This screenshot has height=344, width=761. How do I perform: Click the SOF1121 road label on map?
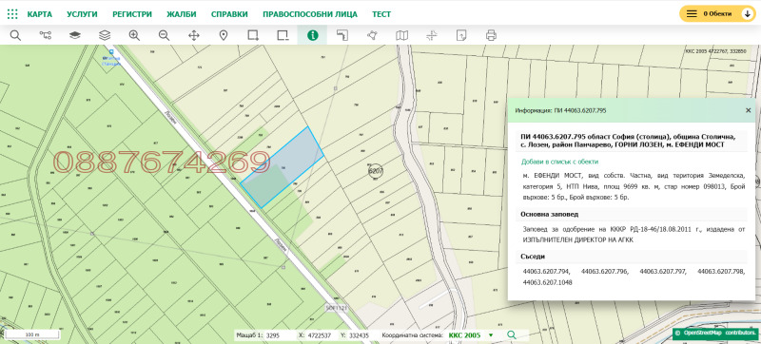pyautogui.click(x=337, y=308)
